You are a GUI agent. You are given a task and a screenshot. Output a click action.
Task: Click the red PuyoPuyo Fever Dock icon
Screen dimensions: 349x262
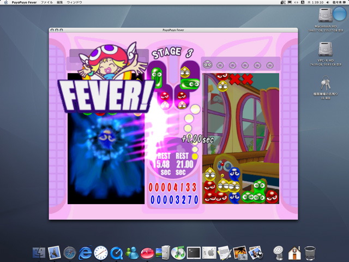click(147, 253)
